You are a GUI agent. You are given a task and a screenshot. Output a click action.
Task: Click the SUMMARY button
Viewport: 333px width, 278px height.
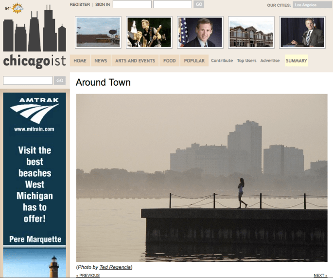click(x=297, y=61)
